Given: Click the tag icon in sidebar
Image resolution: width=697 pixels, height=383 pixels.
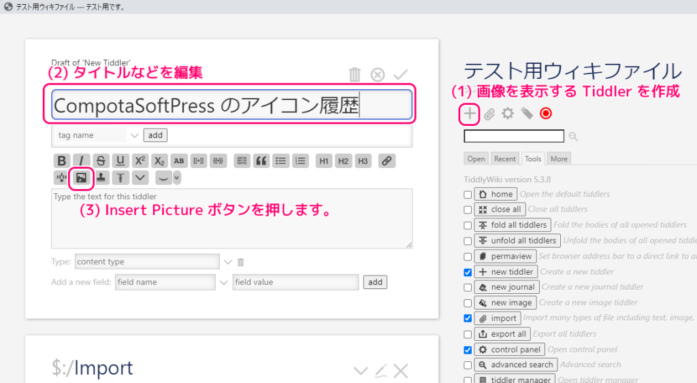Looking at the screenshot, I should click(x=528, y=114).
